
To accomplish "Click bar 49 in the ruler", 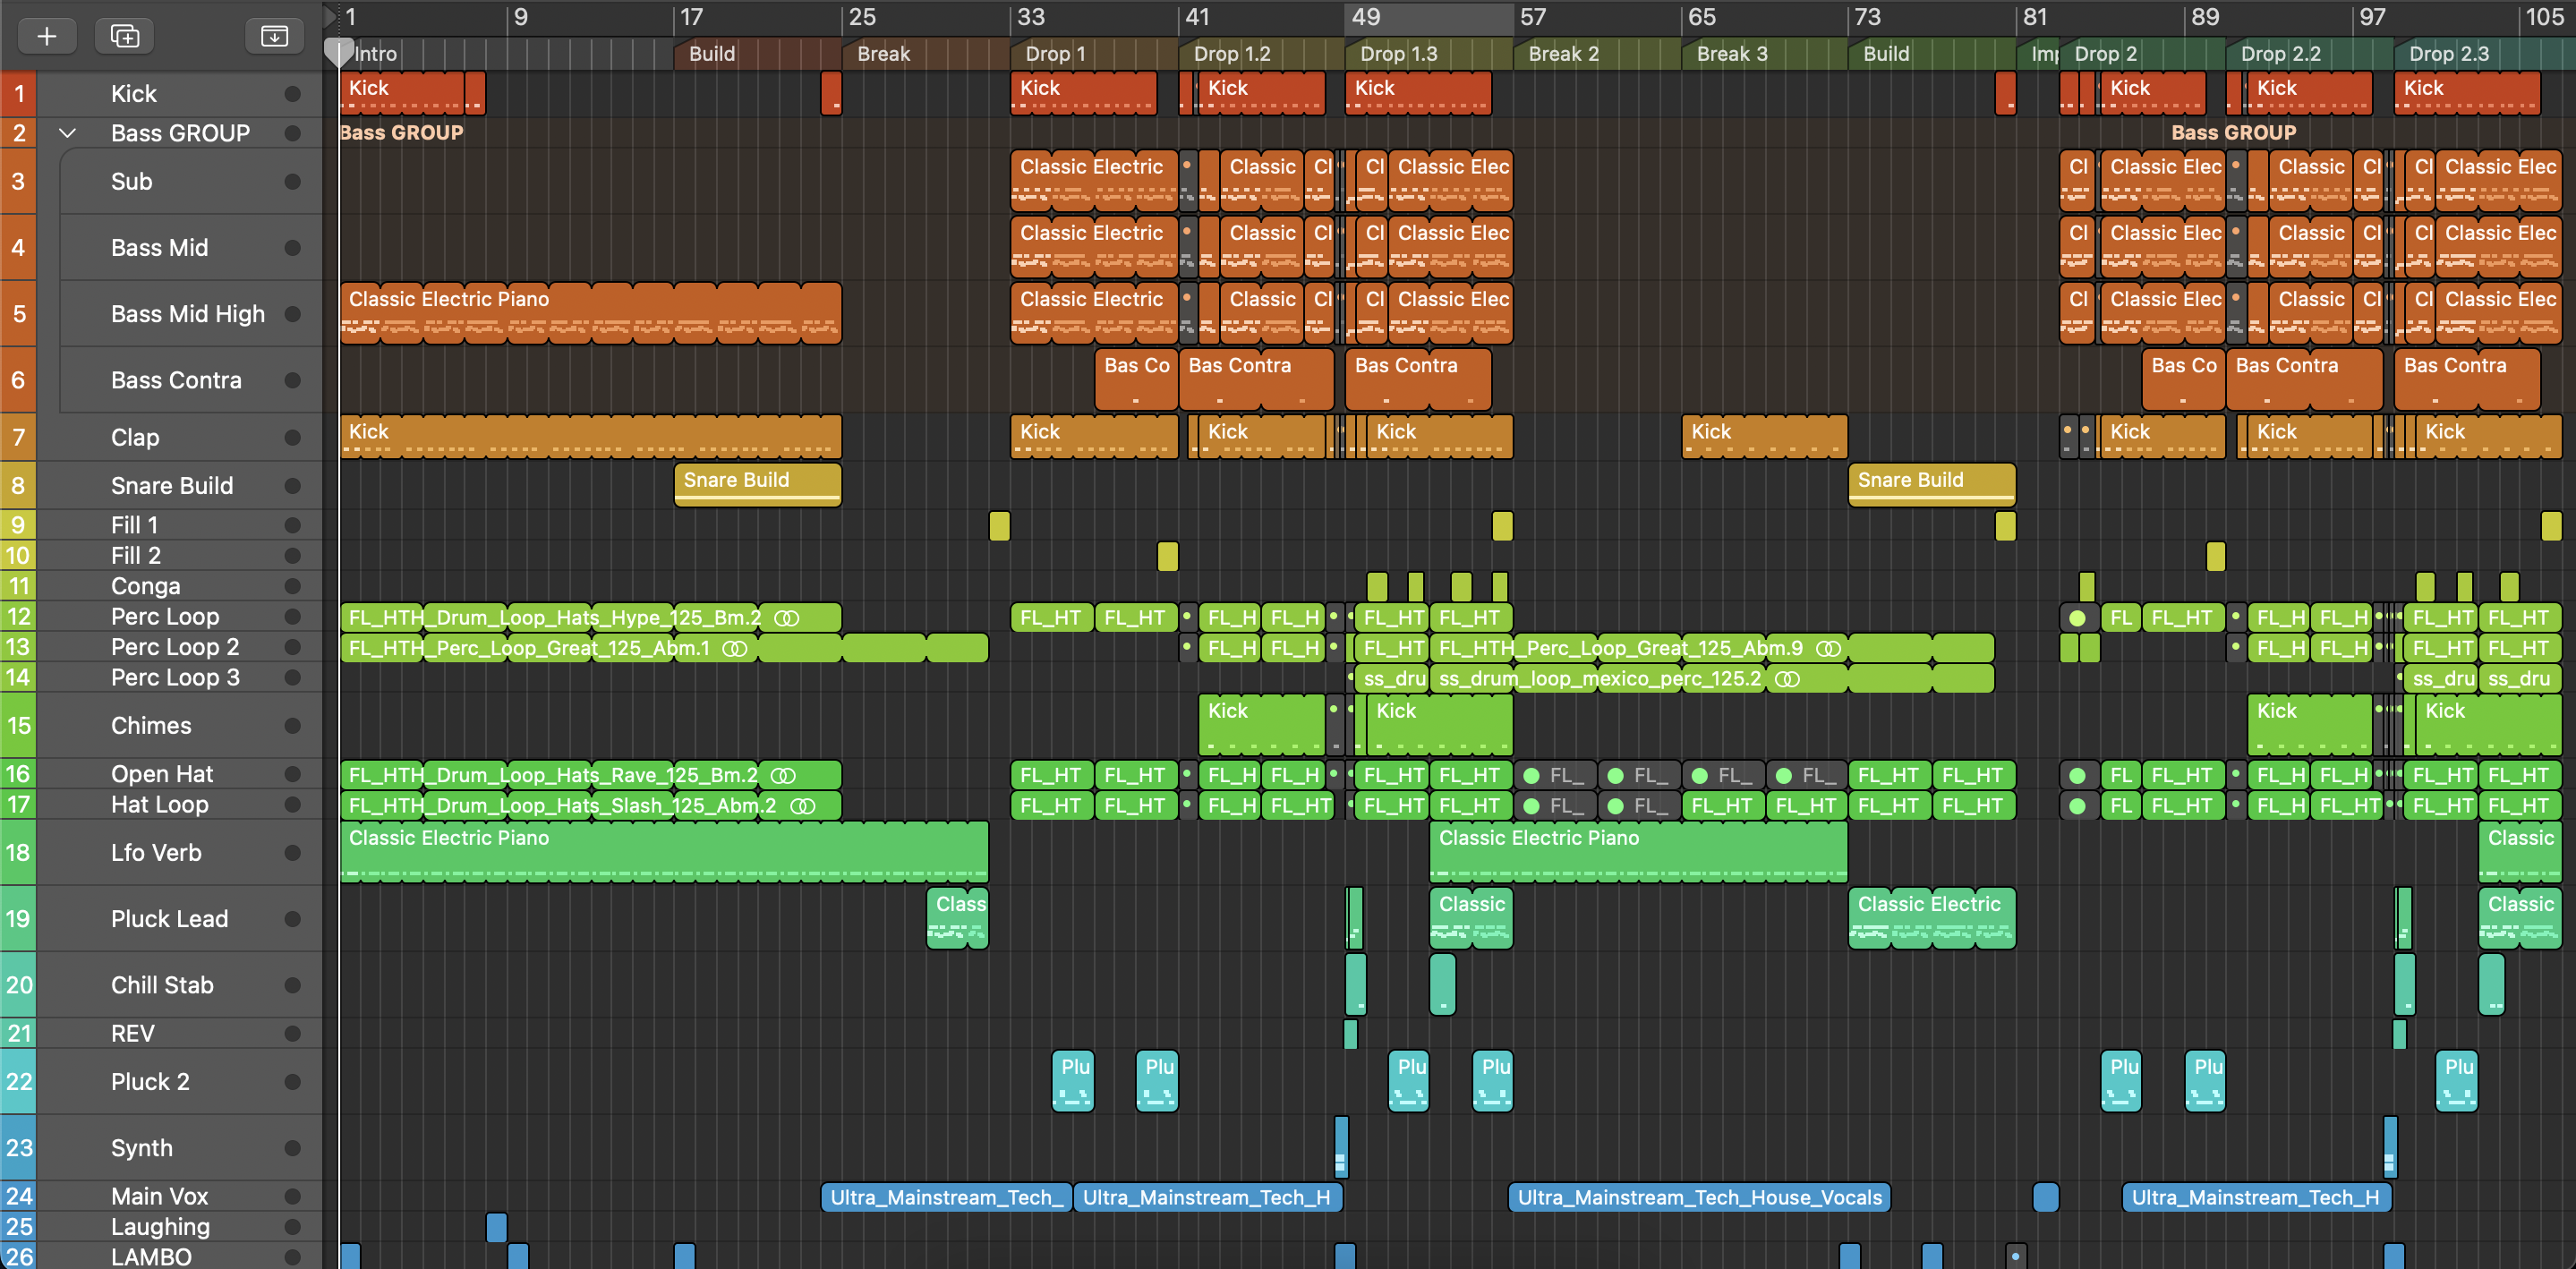I will [1366, 17].
